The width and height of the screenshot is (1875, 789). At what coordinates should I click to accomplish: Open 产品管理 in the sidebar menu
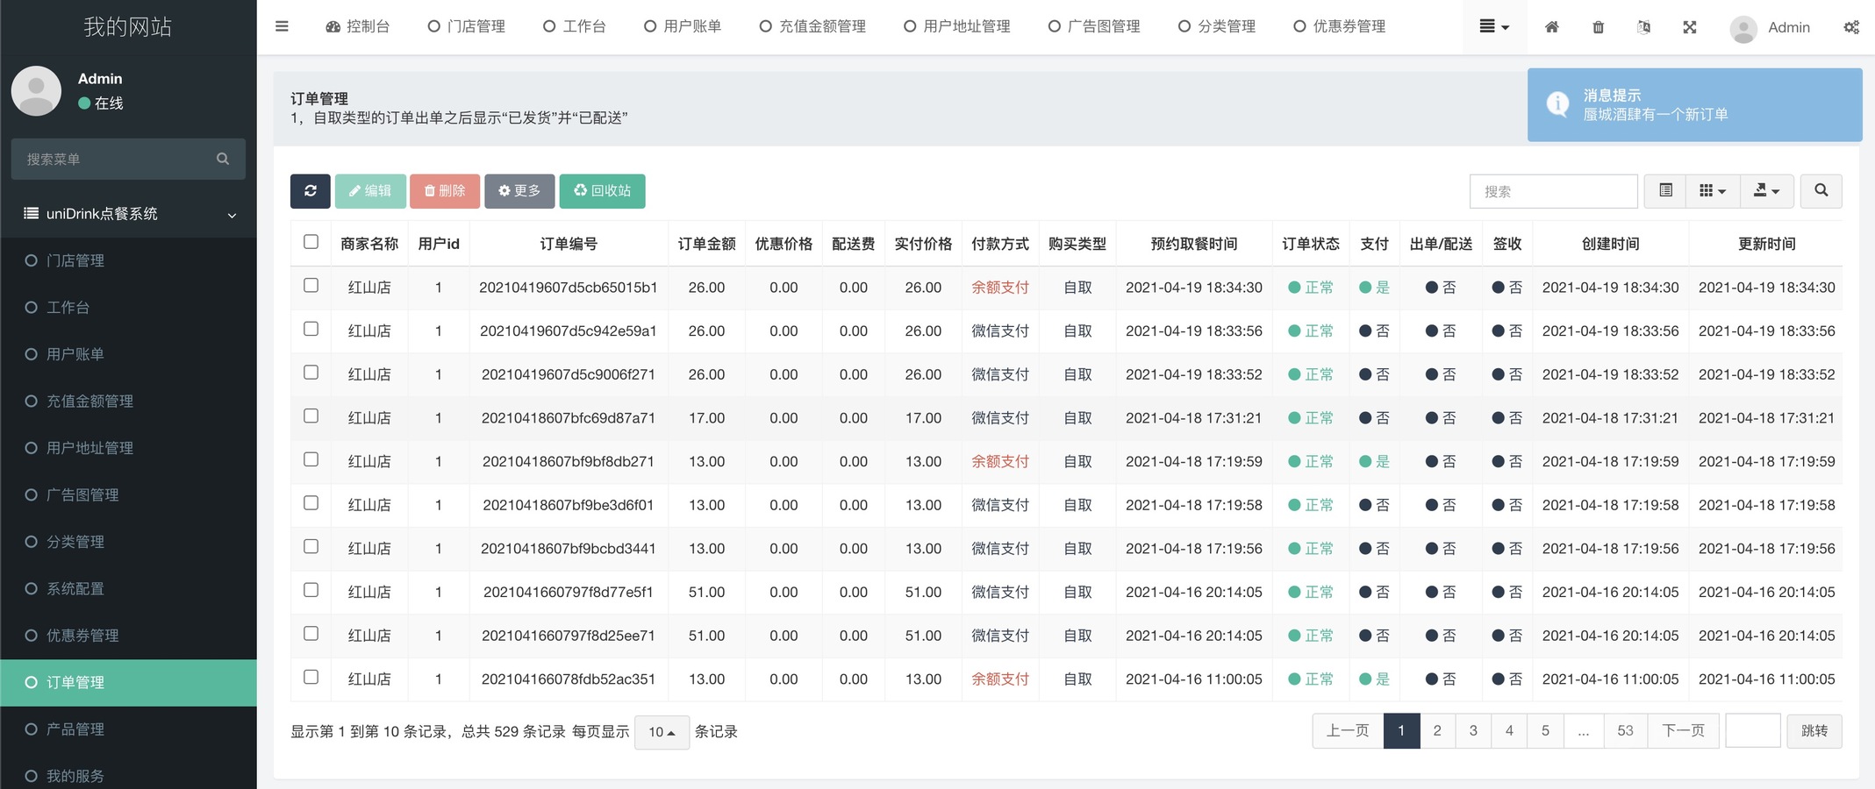coord(75,729)
